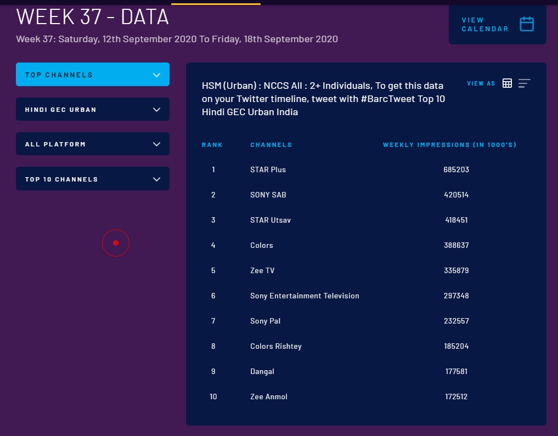Click the Channels column header
The height and width of the screenshot is (436, 558).
(271, 145)
